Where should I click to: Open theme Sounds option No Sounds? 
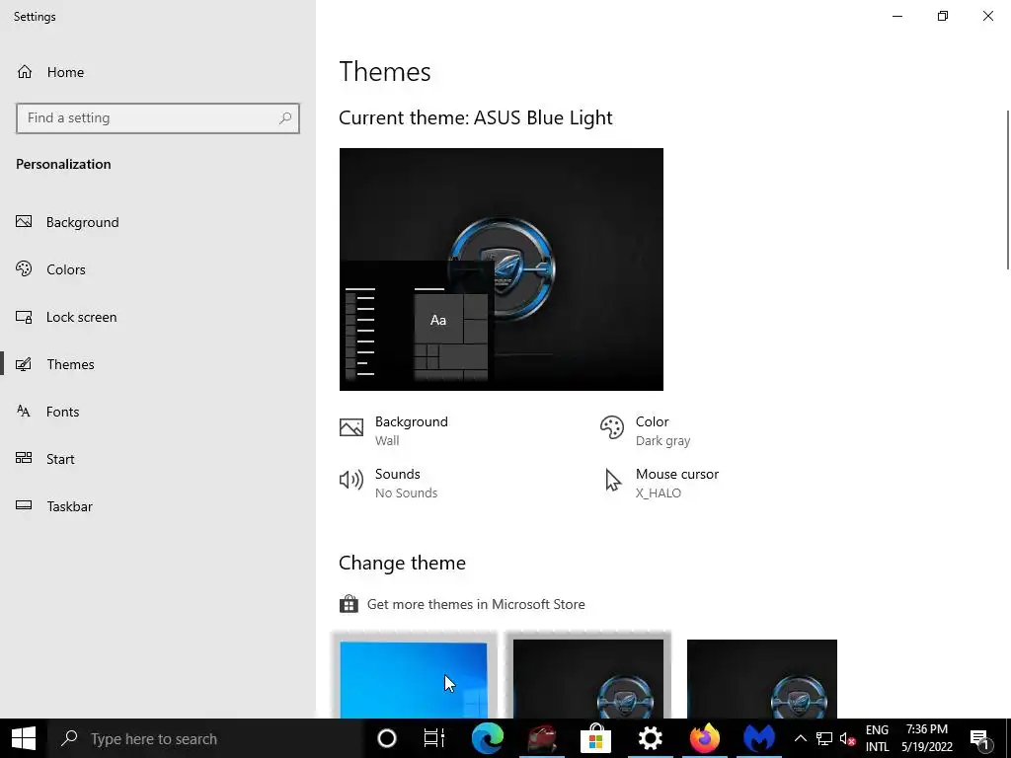pos(388,483)
